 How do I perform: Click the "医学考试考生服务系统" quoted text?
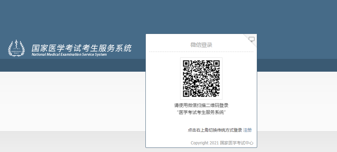201,112
